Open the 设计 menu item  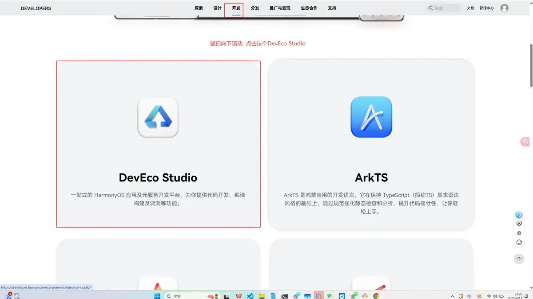coord(217,8)
